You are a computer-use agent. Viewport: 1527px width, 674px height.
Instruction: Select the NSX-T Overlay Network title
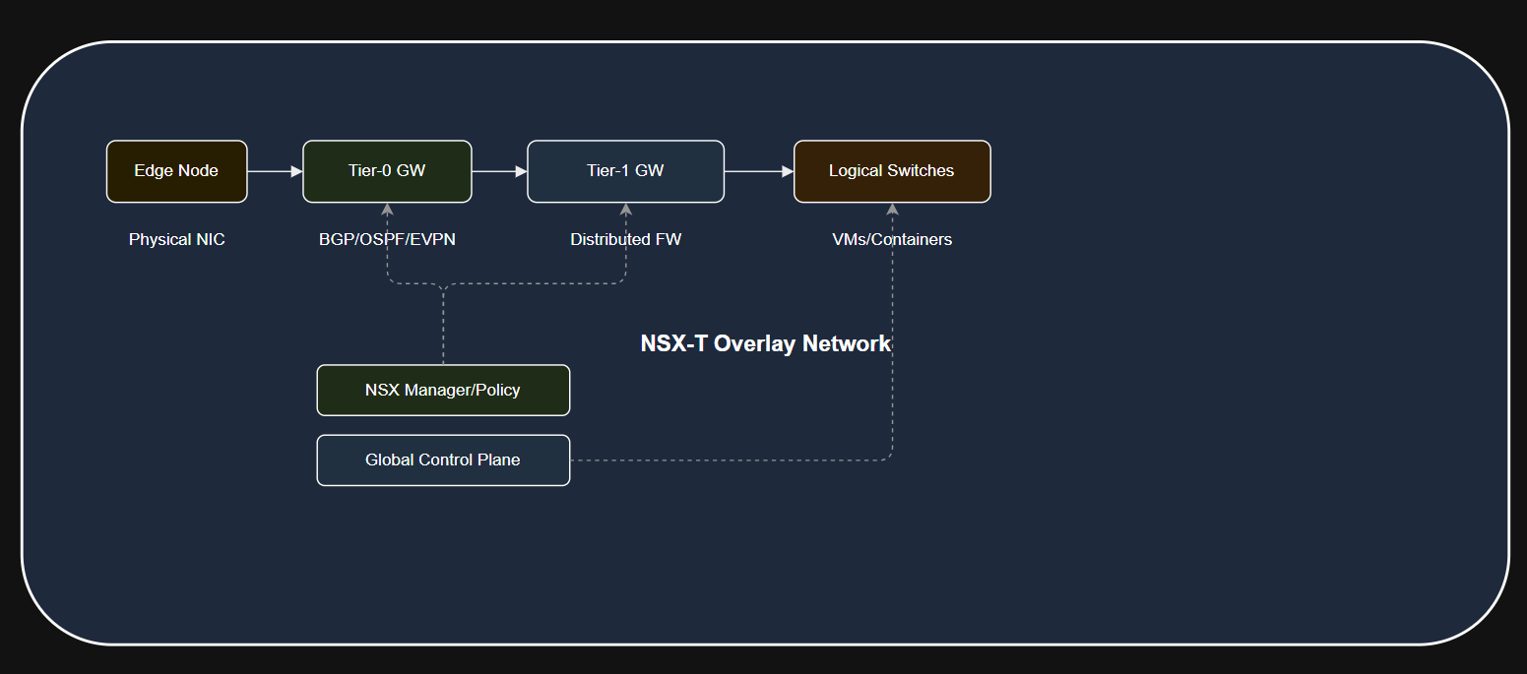(x=766, y=343)
